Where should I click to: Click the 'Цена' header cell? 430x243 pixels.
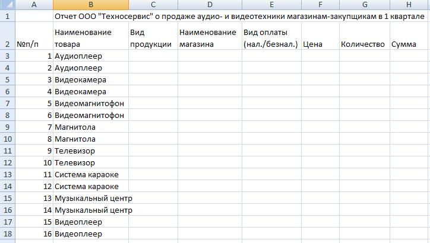click(x=320, y=36)
